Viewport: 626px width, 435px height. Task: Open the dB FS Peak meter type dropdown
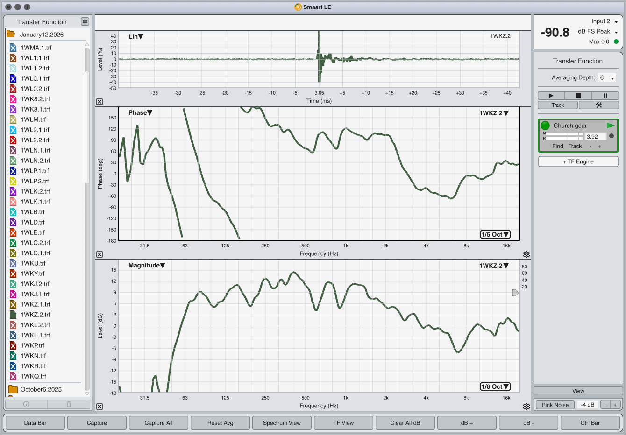tap(598, 32)
